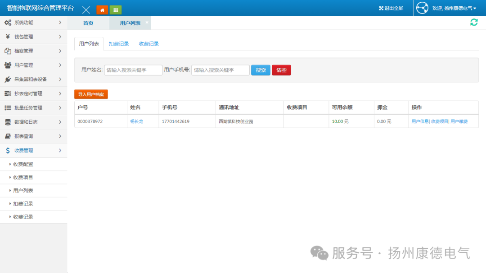Open the 钱包管理 wallet management icon

tap(8, 36)
